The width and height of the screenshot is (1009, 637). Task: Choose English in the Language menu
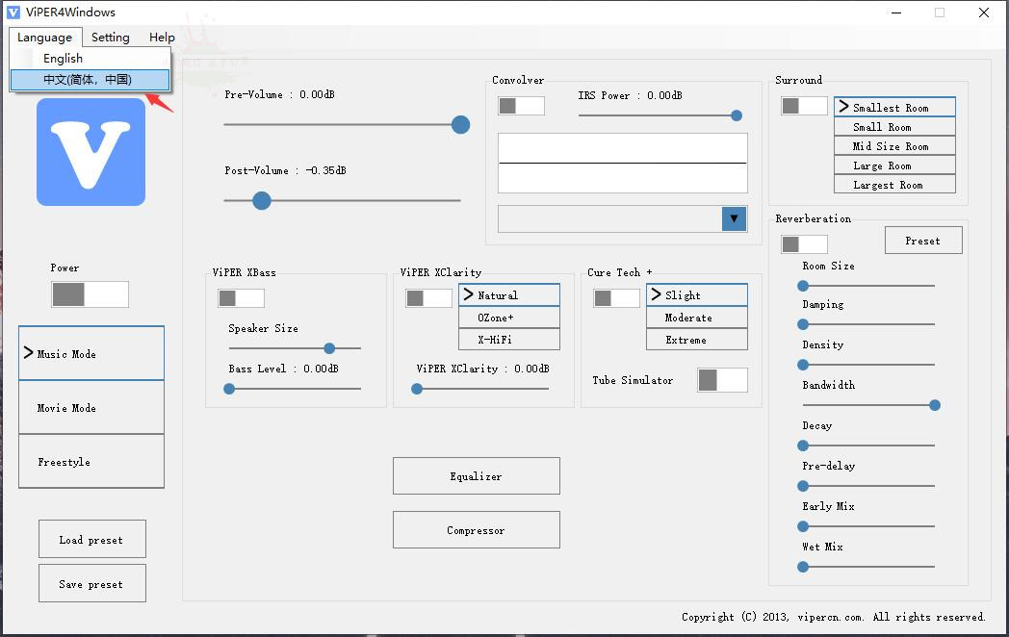pos(64,59)
